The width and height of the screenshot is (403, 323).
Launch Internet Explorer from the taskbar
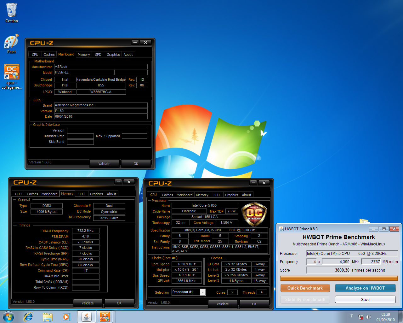pos(28,317)
